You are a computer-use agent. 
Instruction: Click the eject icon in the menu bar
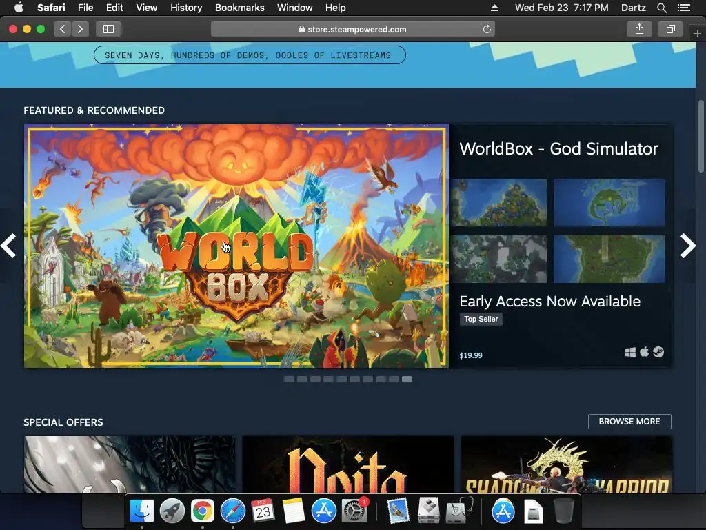coord(494,8)
